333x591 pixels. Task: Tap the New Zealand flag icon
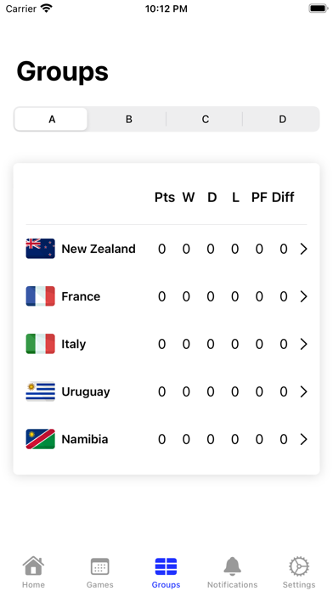click(x=41, y=249)
